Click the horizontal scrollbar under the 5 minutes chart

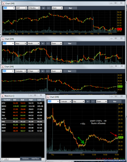(59, 93)
